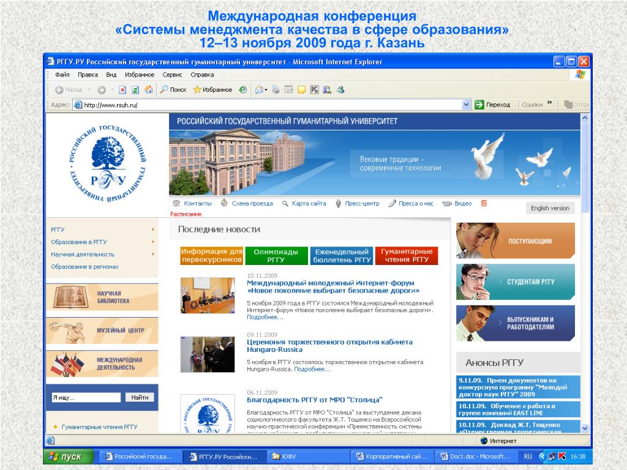
Task: Click the Forward arrow icon in toolbar
Action: pos(102,90)
